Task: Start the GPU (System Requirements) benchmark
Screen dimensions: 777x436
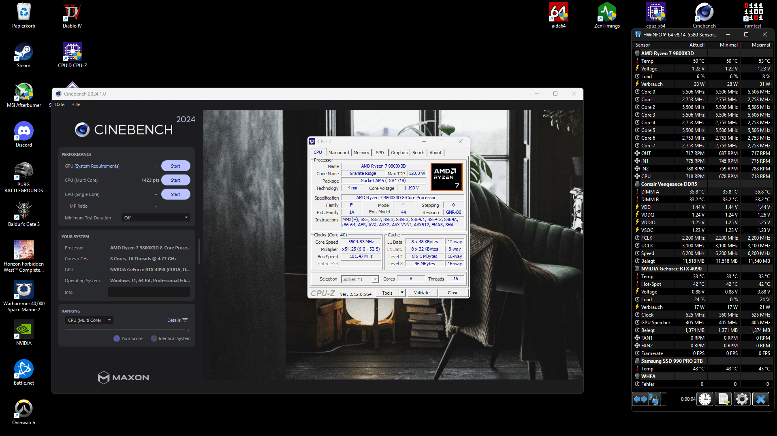Action: pos(175,166)
